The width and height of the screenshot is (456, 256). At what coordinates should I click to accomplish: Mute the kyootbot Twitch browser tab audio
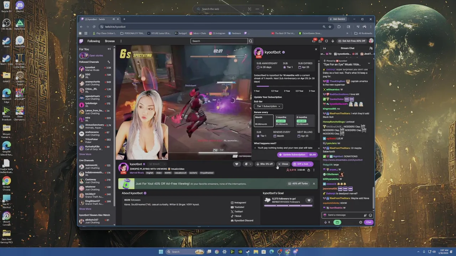point(114,19)
